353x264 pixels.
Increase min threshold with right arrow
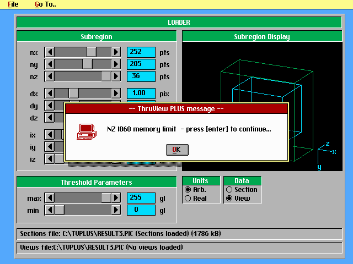[116, 210]
